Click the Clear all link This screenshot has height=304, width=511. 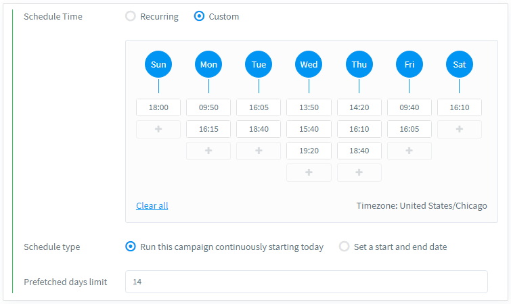[152, 205]
